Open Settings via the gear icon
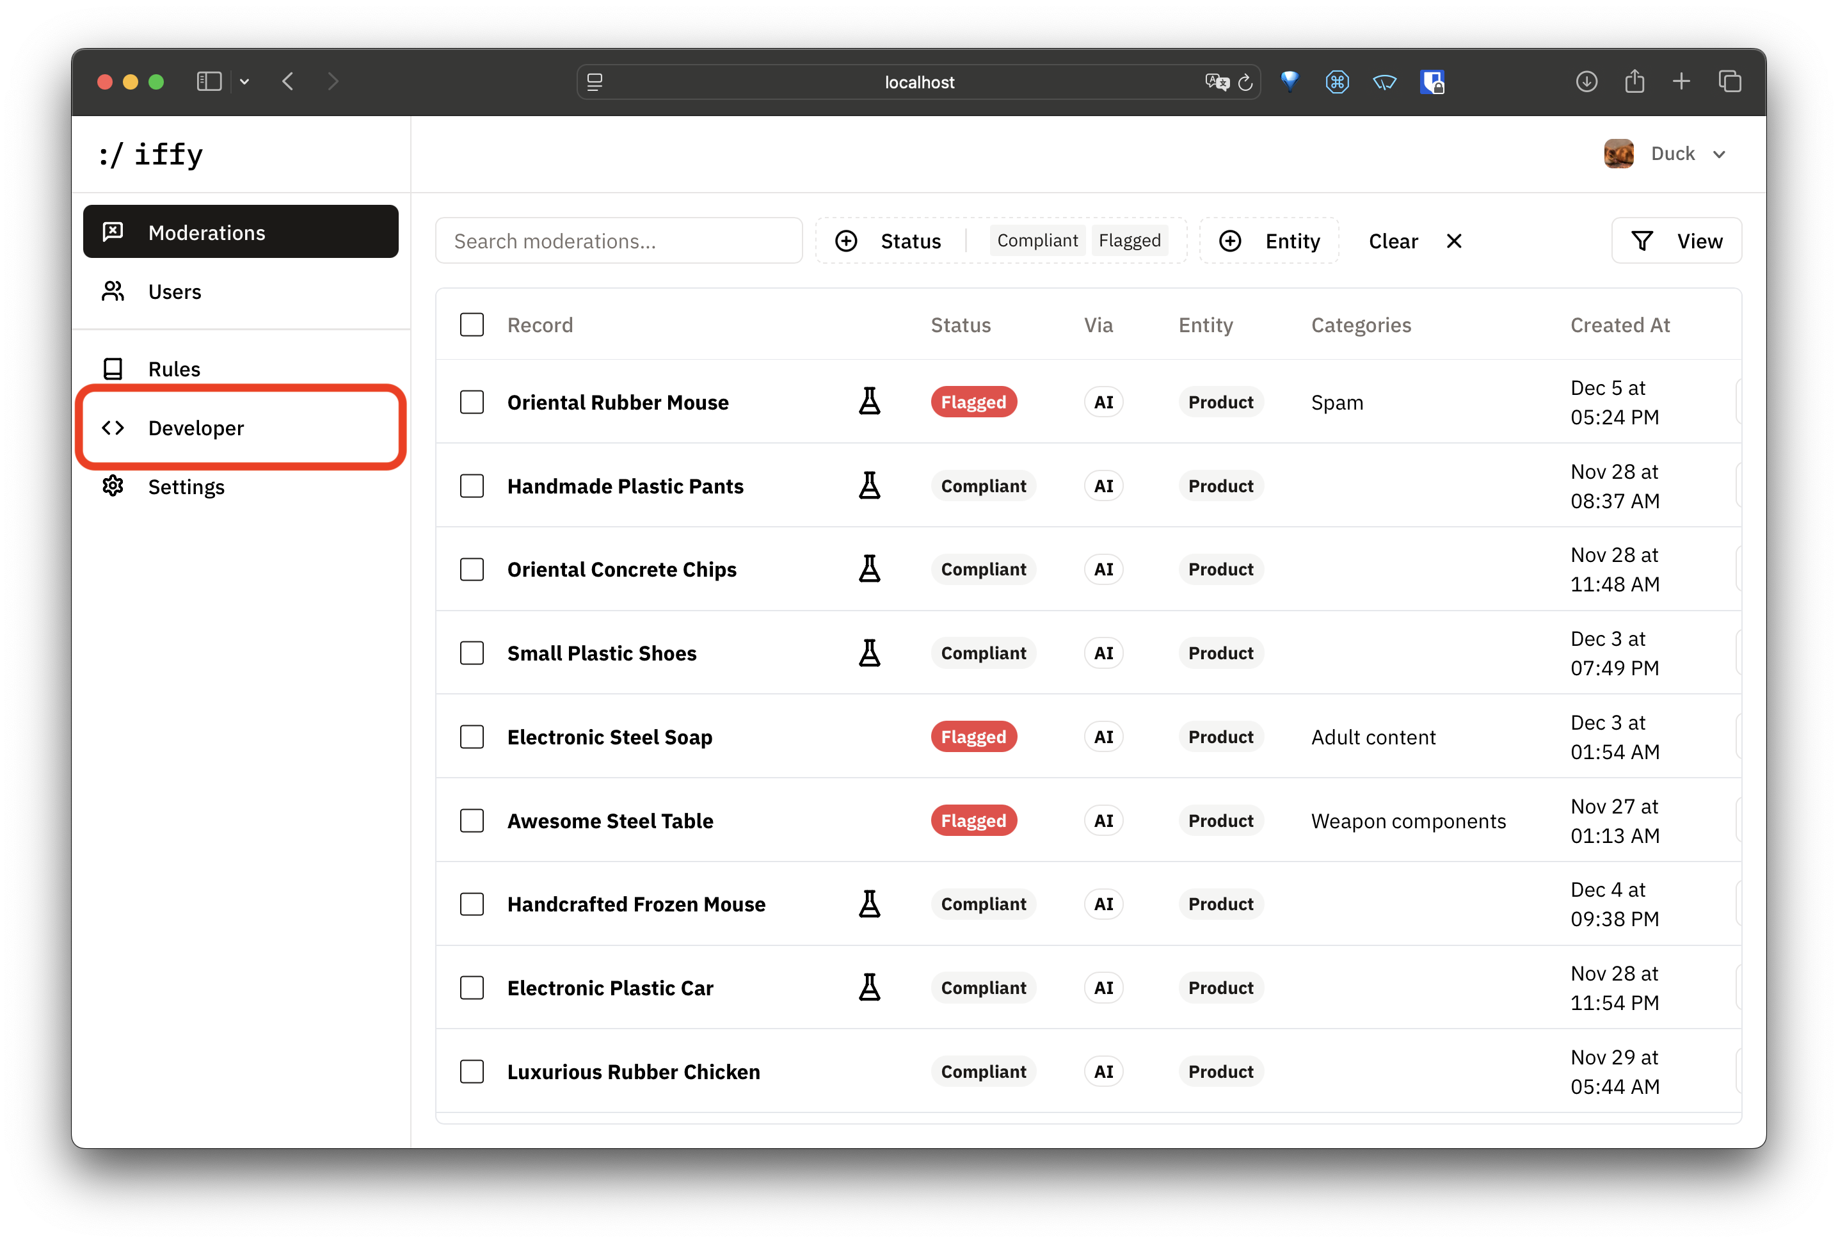The image size is (1838, 1243). tap(113, 486)
